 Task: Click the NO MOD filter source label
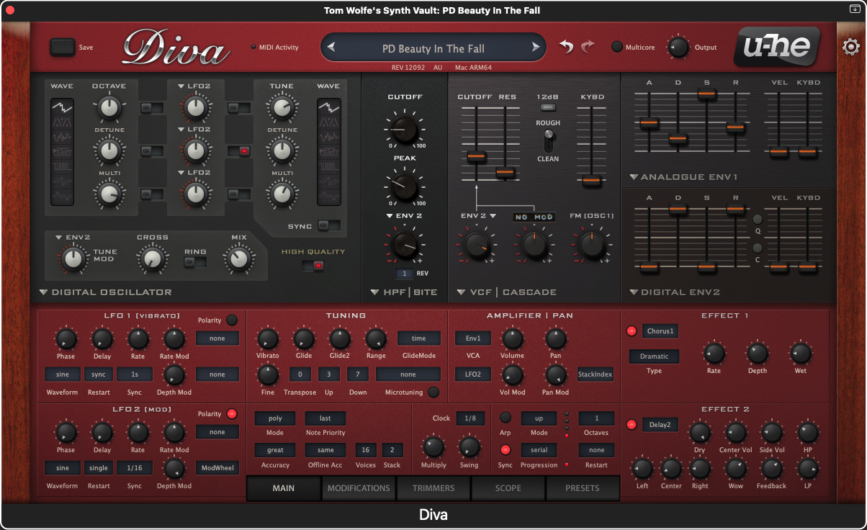pyautogui.click(x=534, y=217)
